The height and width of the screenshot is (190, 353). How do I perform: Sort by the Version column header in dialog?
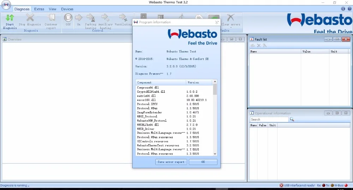(x=199, y=82)
